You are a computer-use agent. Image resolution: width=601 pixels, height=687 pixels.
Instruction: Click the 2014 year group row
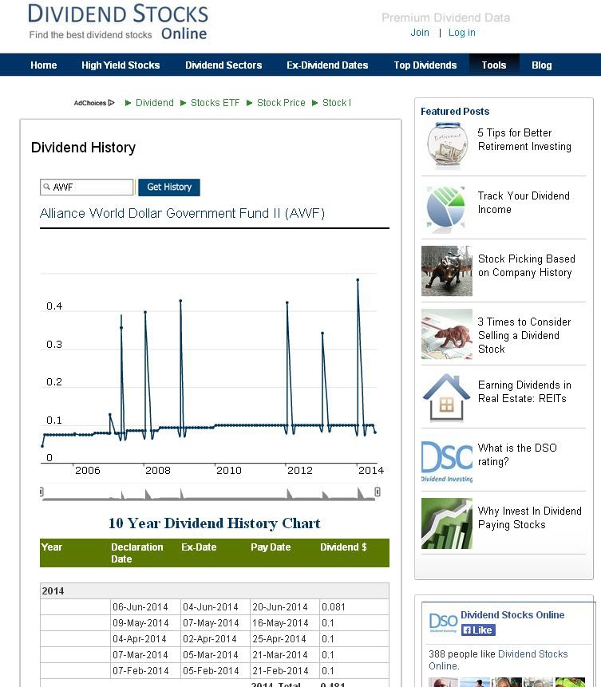click(x=215, y=591)
